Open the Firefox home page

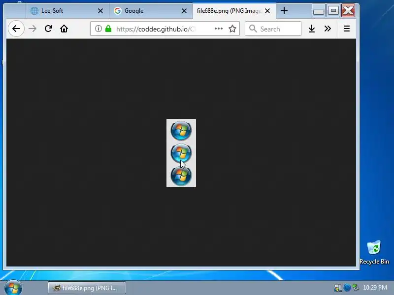[64, 29]
